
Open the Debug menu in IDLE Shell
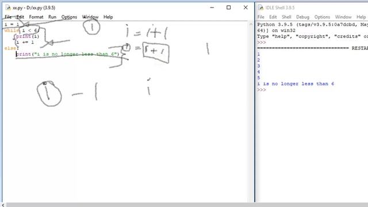303,17
